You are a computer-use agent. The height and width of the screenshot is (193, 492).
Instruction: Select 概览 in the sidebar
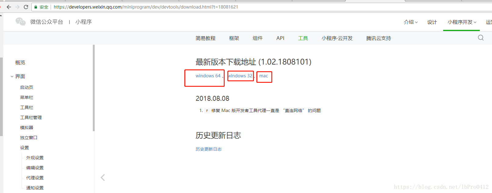click(x=20, y=62)
